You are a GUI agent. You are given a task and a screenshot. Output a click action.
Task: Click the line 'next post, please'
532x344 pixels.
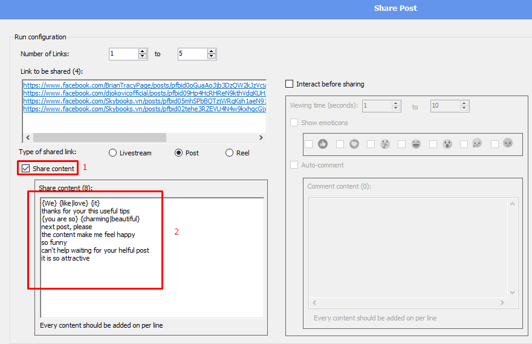(x=67, y=227)
